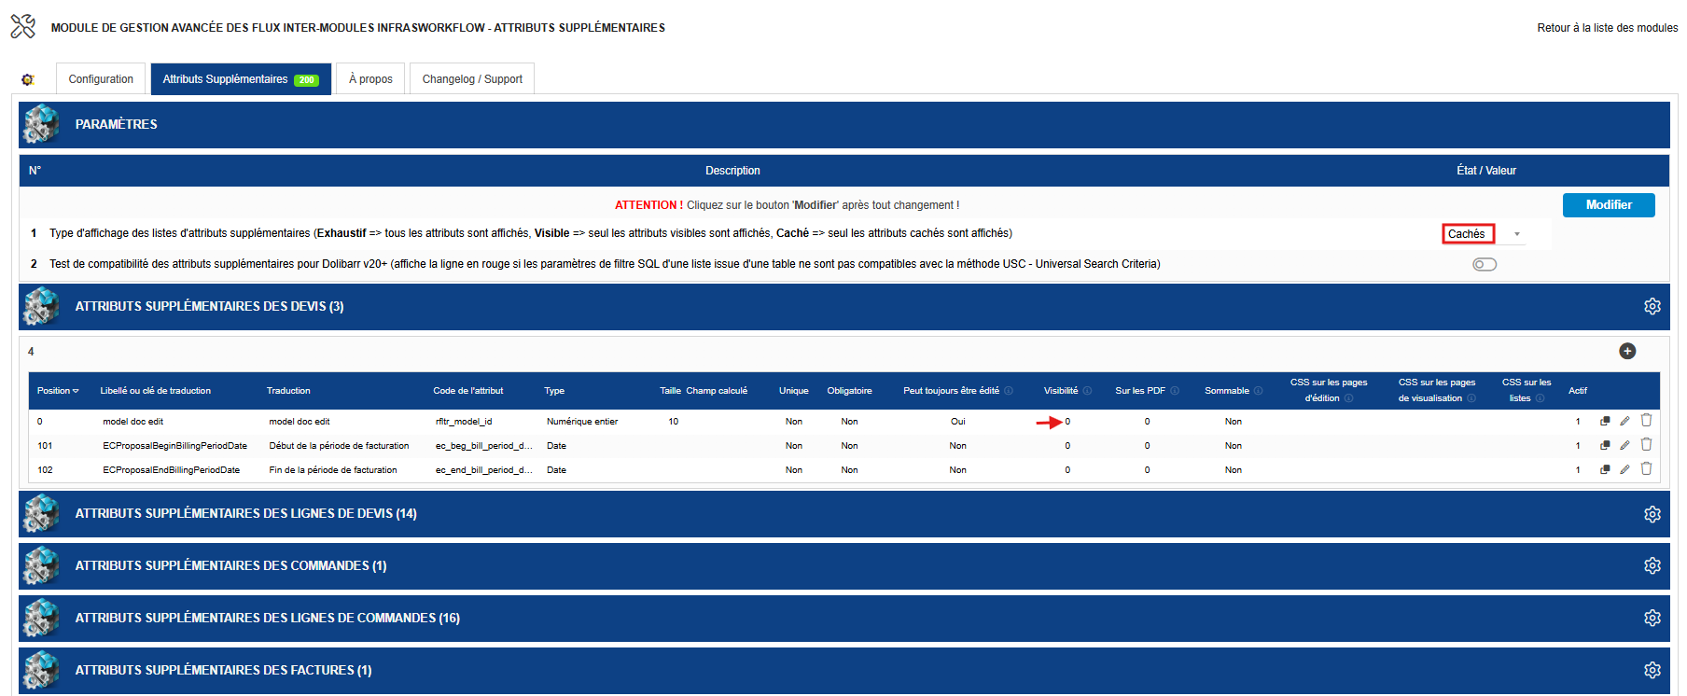Click the Libellé ou clé de traduction column header
Viewport: 1687px width, 696px height.
[x=156, y=391]
